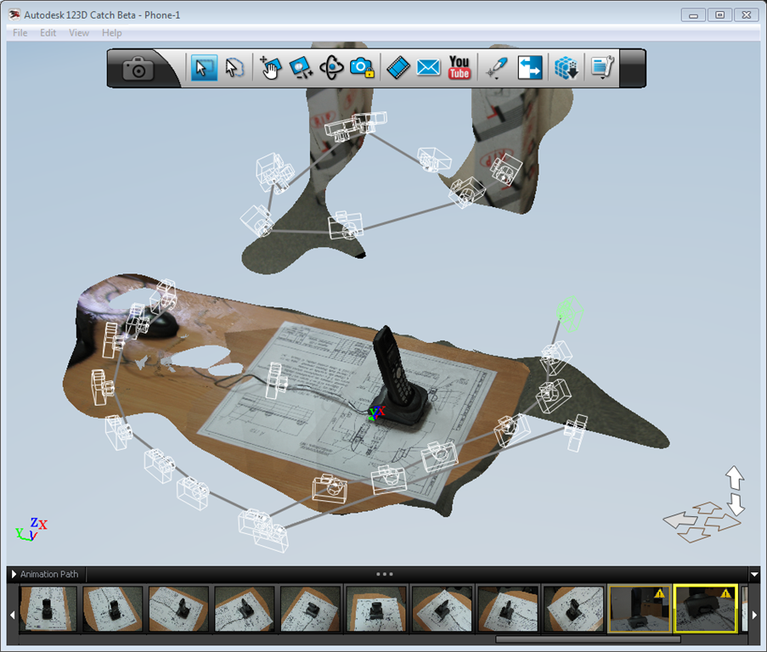Select the first photo thumbnail in filmstrip
This screenshot has height=652, width=767.
pyautogui.click(x=48, y=609)
